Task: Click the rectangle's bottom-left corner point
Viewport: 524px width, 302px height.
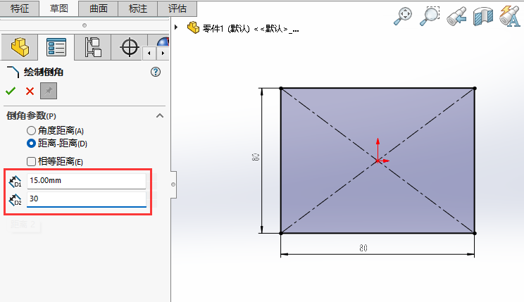Action: point(281,233)
